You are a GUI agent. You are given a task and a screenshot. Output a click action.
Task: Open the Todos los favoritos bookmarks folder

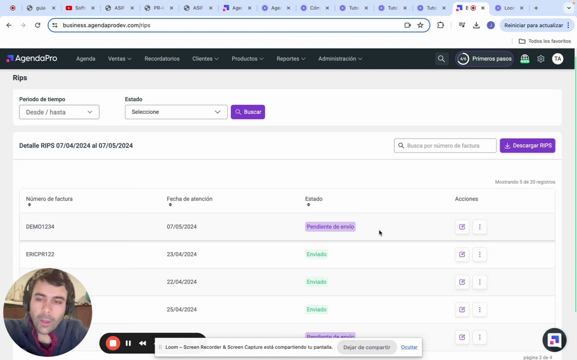pos(545,41)
